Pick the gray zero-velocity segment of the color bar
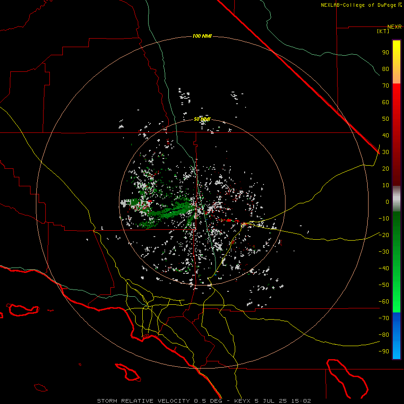This screenshot has width=404, height=404. (396, 199)
